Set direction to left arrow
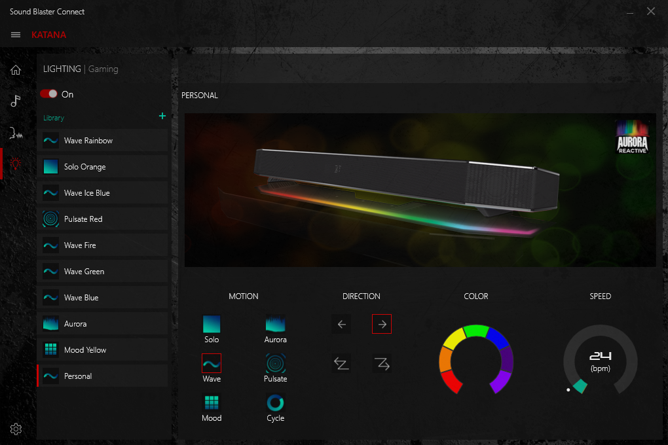Image resolution: width=668 pixels, height=445 pixels. click(341, 324)
